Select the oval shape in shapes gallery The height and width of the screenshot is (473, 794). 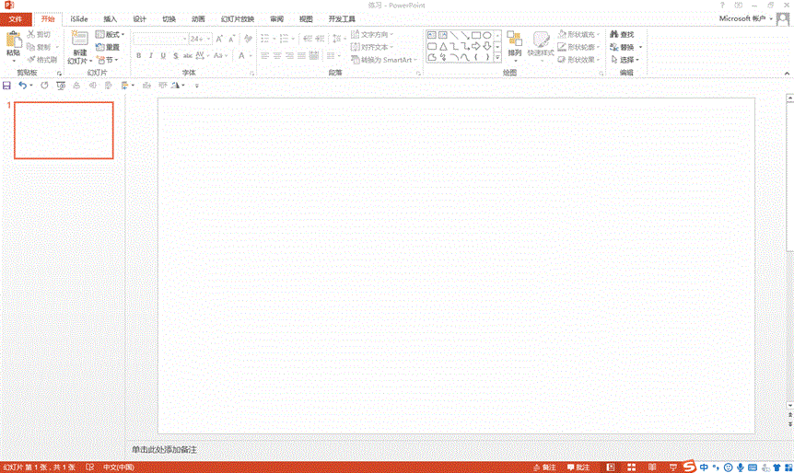(x=486, y=35)
